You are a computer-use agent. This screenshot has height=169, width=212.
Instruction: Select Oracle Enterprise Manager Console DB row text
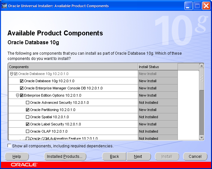pyautogui.click(x=63, y=88)
